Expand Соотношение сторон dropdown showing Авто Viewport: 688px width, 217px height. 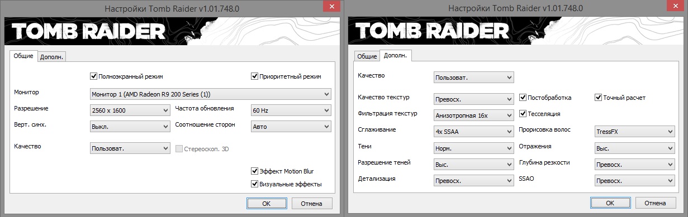(x=291, y=127)
